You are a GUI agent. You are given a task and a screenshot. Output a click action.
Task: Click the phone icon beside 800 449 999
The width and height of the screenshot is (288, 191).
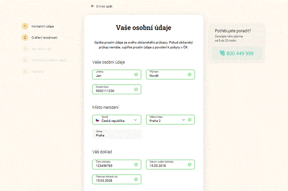point(222,53)
